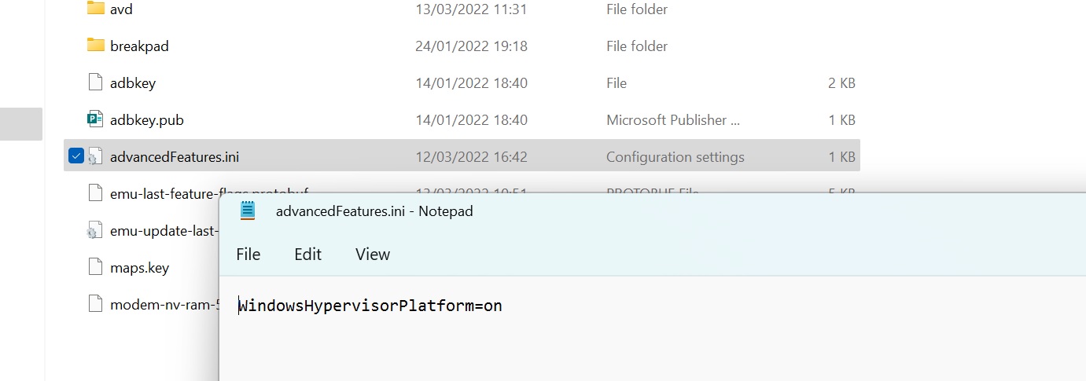Select the breakpad folder name
Image resolution: width=1086 pixels, height=381 pixels.
point(139,46)
